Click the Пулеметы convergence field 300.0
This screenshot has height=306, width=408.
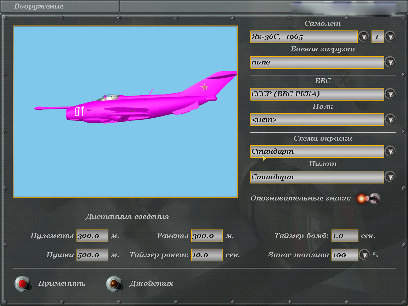click(x=92, y=236)
